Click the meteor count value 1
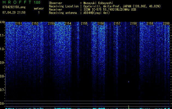Image resolution: width=172 pixels, height=109 pixels. click(39, 13)
